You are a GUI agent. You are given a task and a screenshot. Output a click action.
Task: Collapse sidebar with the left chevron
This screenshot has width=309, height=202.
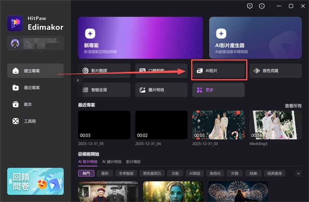tap(78, 80)
